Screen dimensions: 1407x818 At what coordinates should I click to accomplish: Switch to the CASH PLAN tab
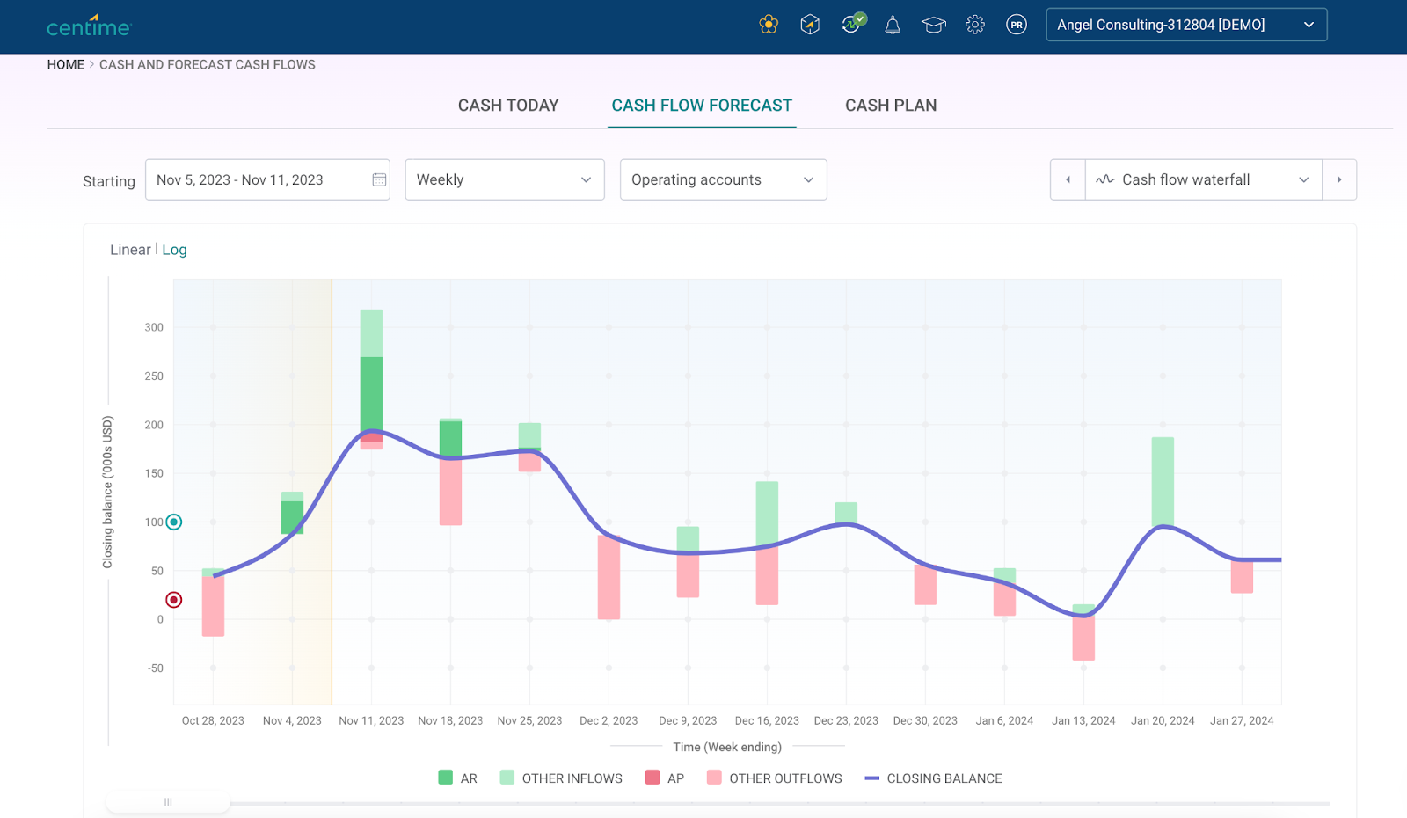coord(891,106)
